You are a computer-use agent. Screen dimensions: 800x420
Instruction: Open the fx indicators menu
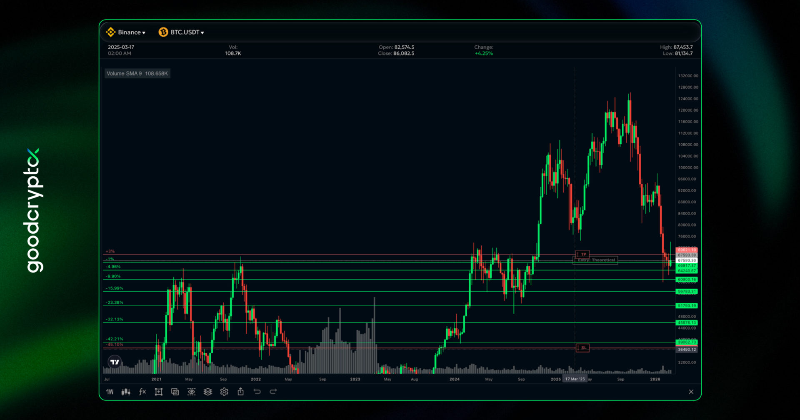(x=142, y=392)
